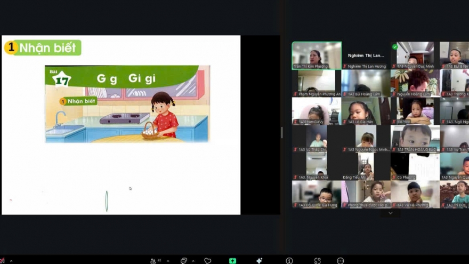Open the AI Companion sparkle icon
469x264 pixels.
[x=259, y=261]
